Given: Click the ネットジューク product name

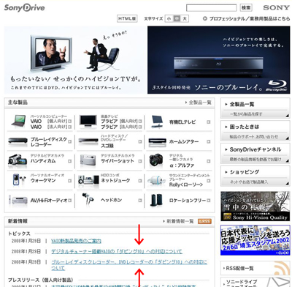Looking at the screenshot, I should tap(115, 181).
